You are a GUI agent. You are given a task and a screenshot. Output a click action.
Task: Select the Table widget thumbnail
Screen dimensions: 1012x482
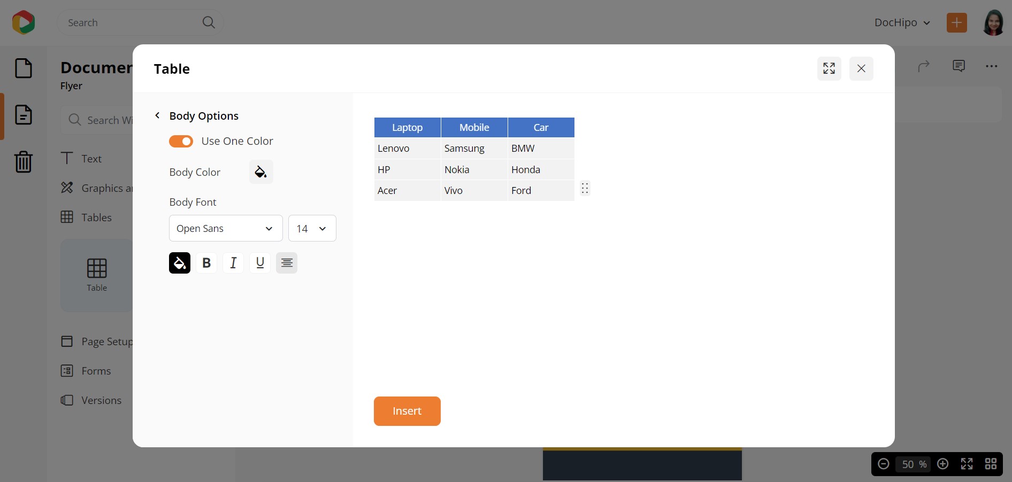pyautogui.click(x=97, y=275)
